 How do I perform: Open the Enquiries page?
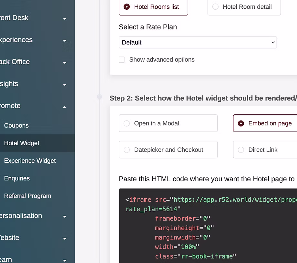point(17,178)
